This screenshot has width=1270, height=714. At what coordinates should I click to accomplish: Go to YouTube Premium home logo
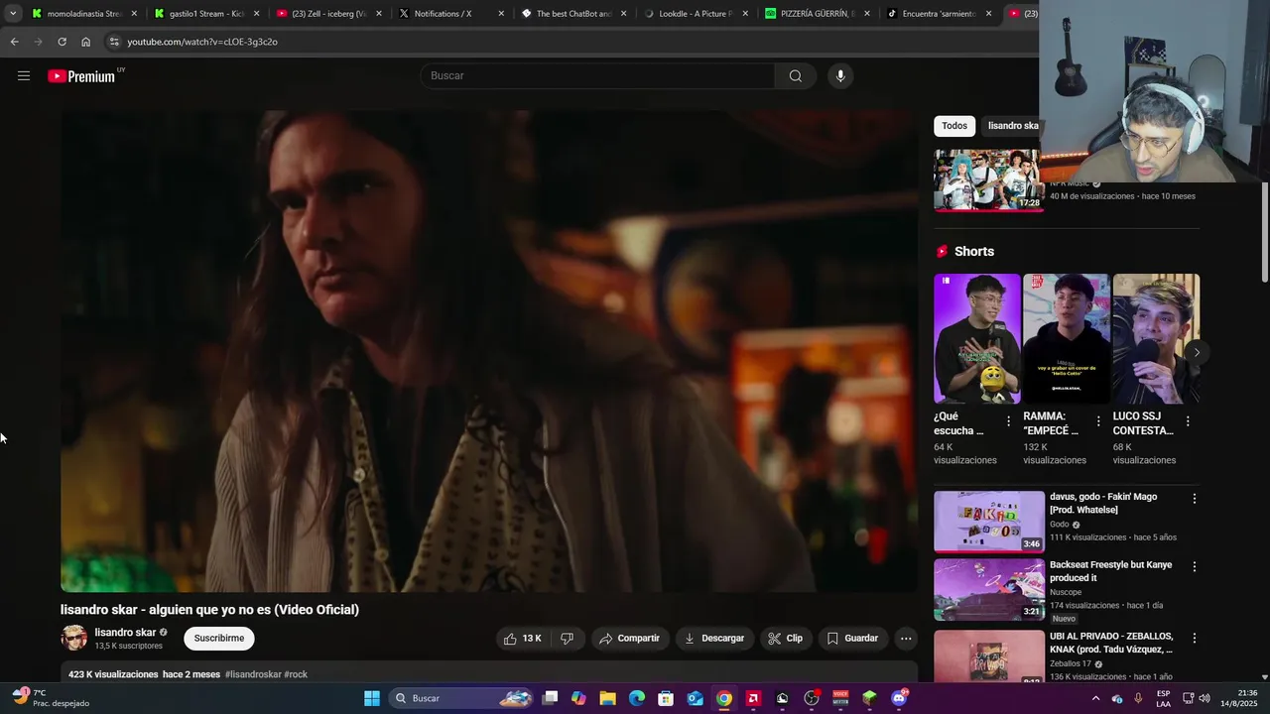click(81, 76)
